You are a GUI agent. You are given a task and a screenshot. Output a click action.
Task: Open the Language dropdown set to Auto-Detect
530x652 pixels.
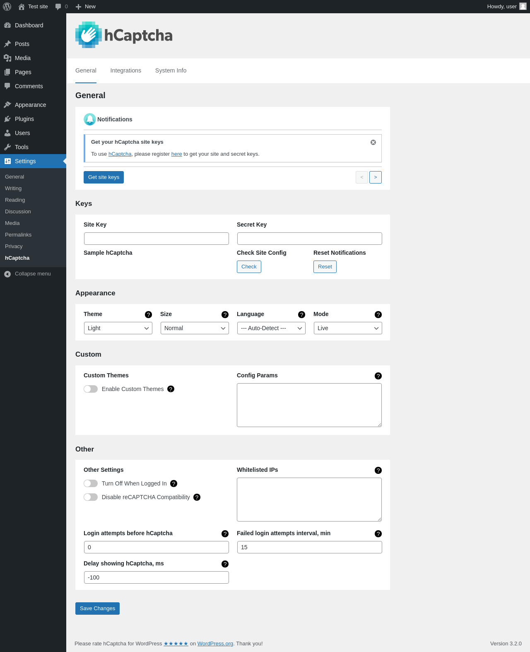(x=271, y=328)
